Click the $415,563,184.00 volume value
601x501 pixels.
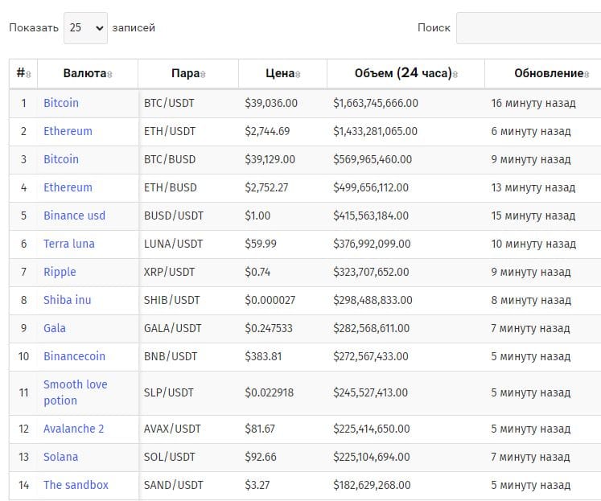371,216
